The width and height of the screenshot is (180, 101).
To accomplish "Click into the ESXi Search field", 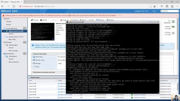I will coord(170,11).
